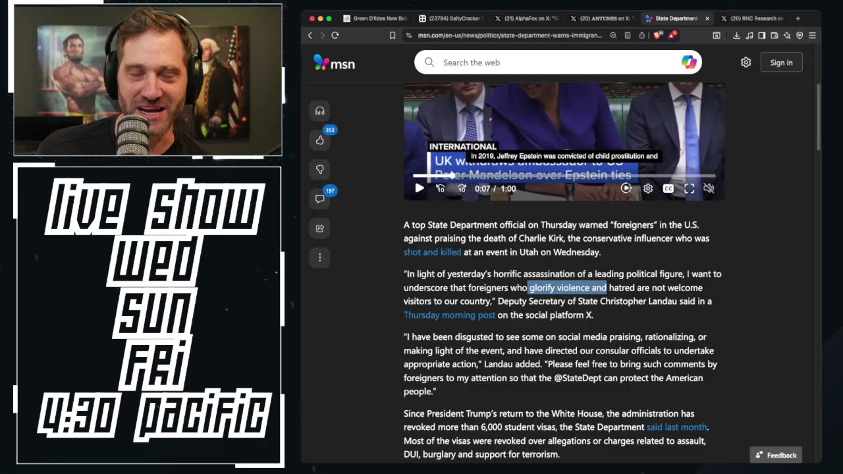
Task: Open the browser hamburger menu
Action: tap(812, 36)
